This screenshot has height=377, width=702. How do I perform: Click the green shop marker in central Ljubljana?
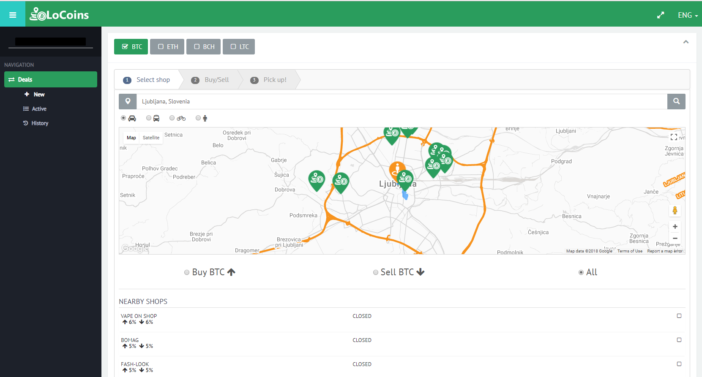(406, 180)
